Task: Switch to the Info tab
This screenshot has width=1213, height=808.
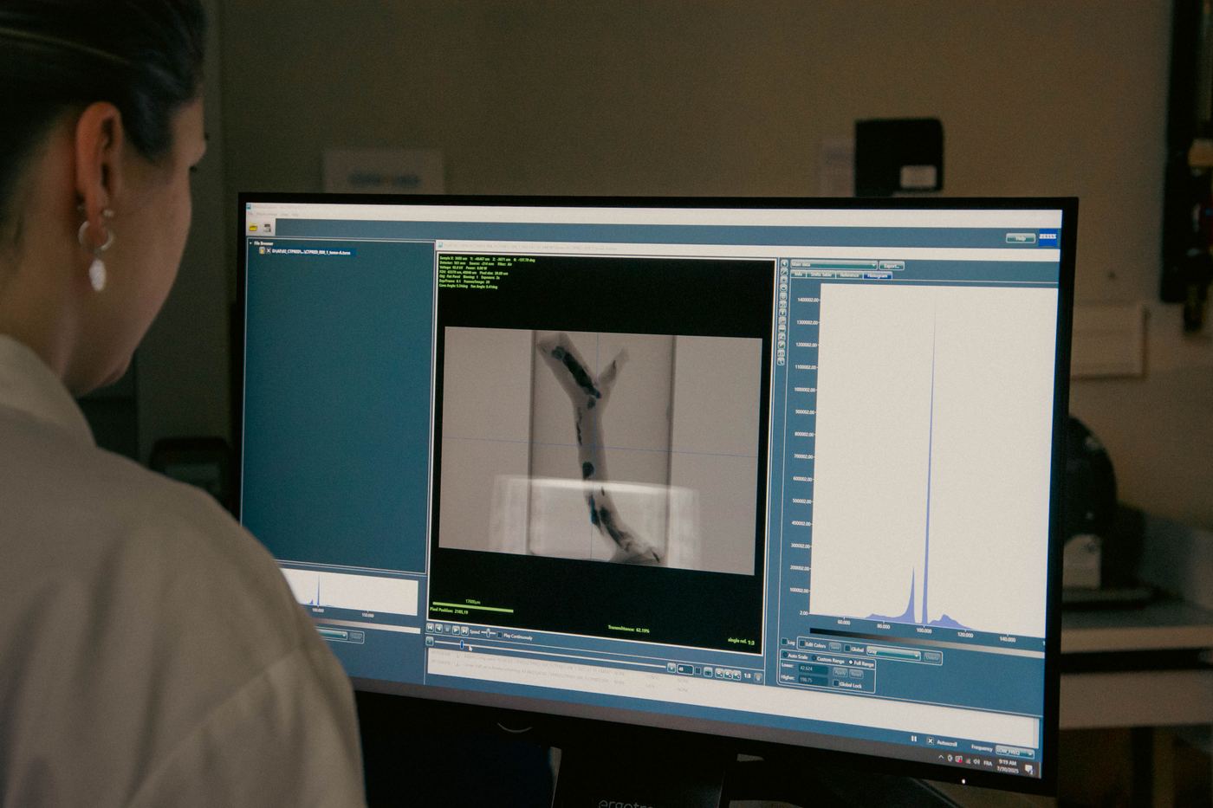Action: (x=798, y=275)
